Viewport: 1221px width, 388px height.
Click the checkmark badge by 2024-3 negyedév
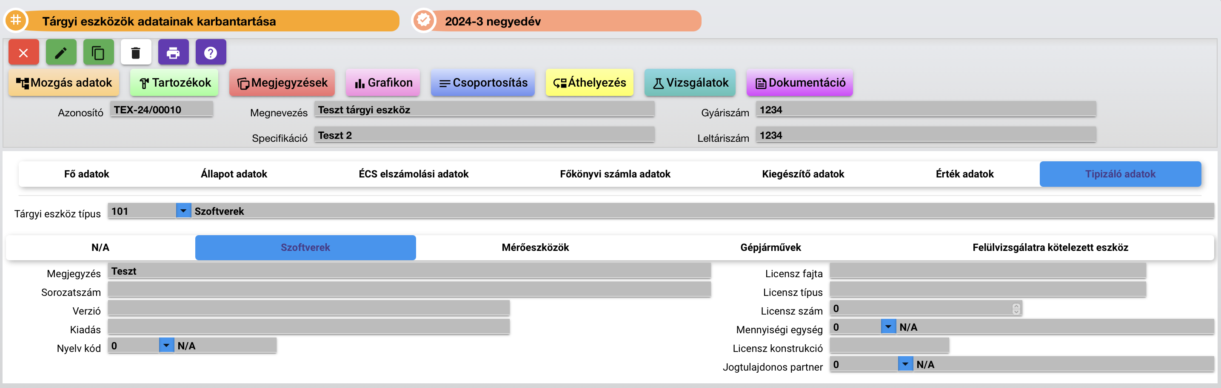423,20
